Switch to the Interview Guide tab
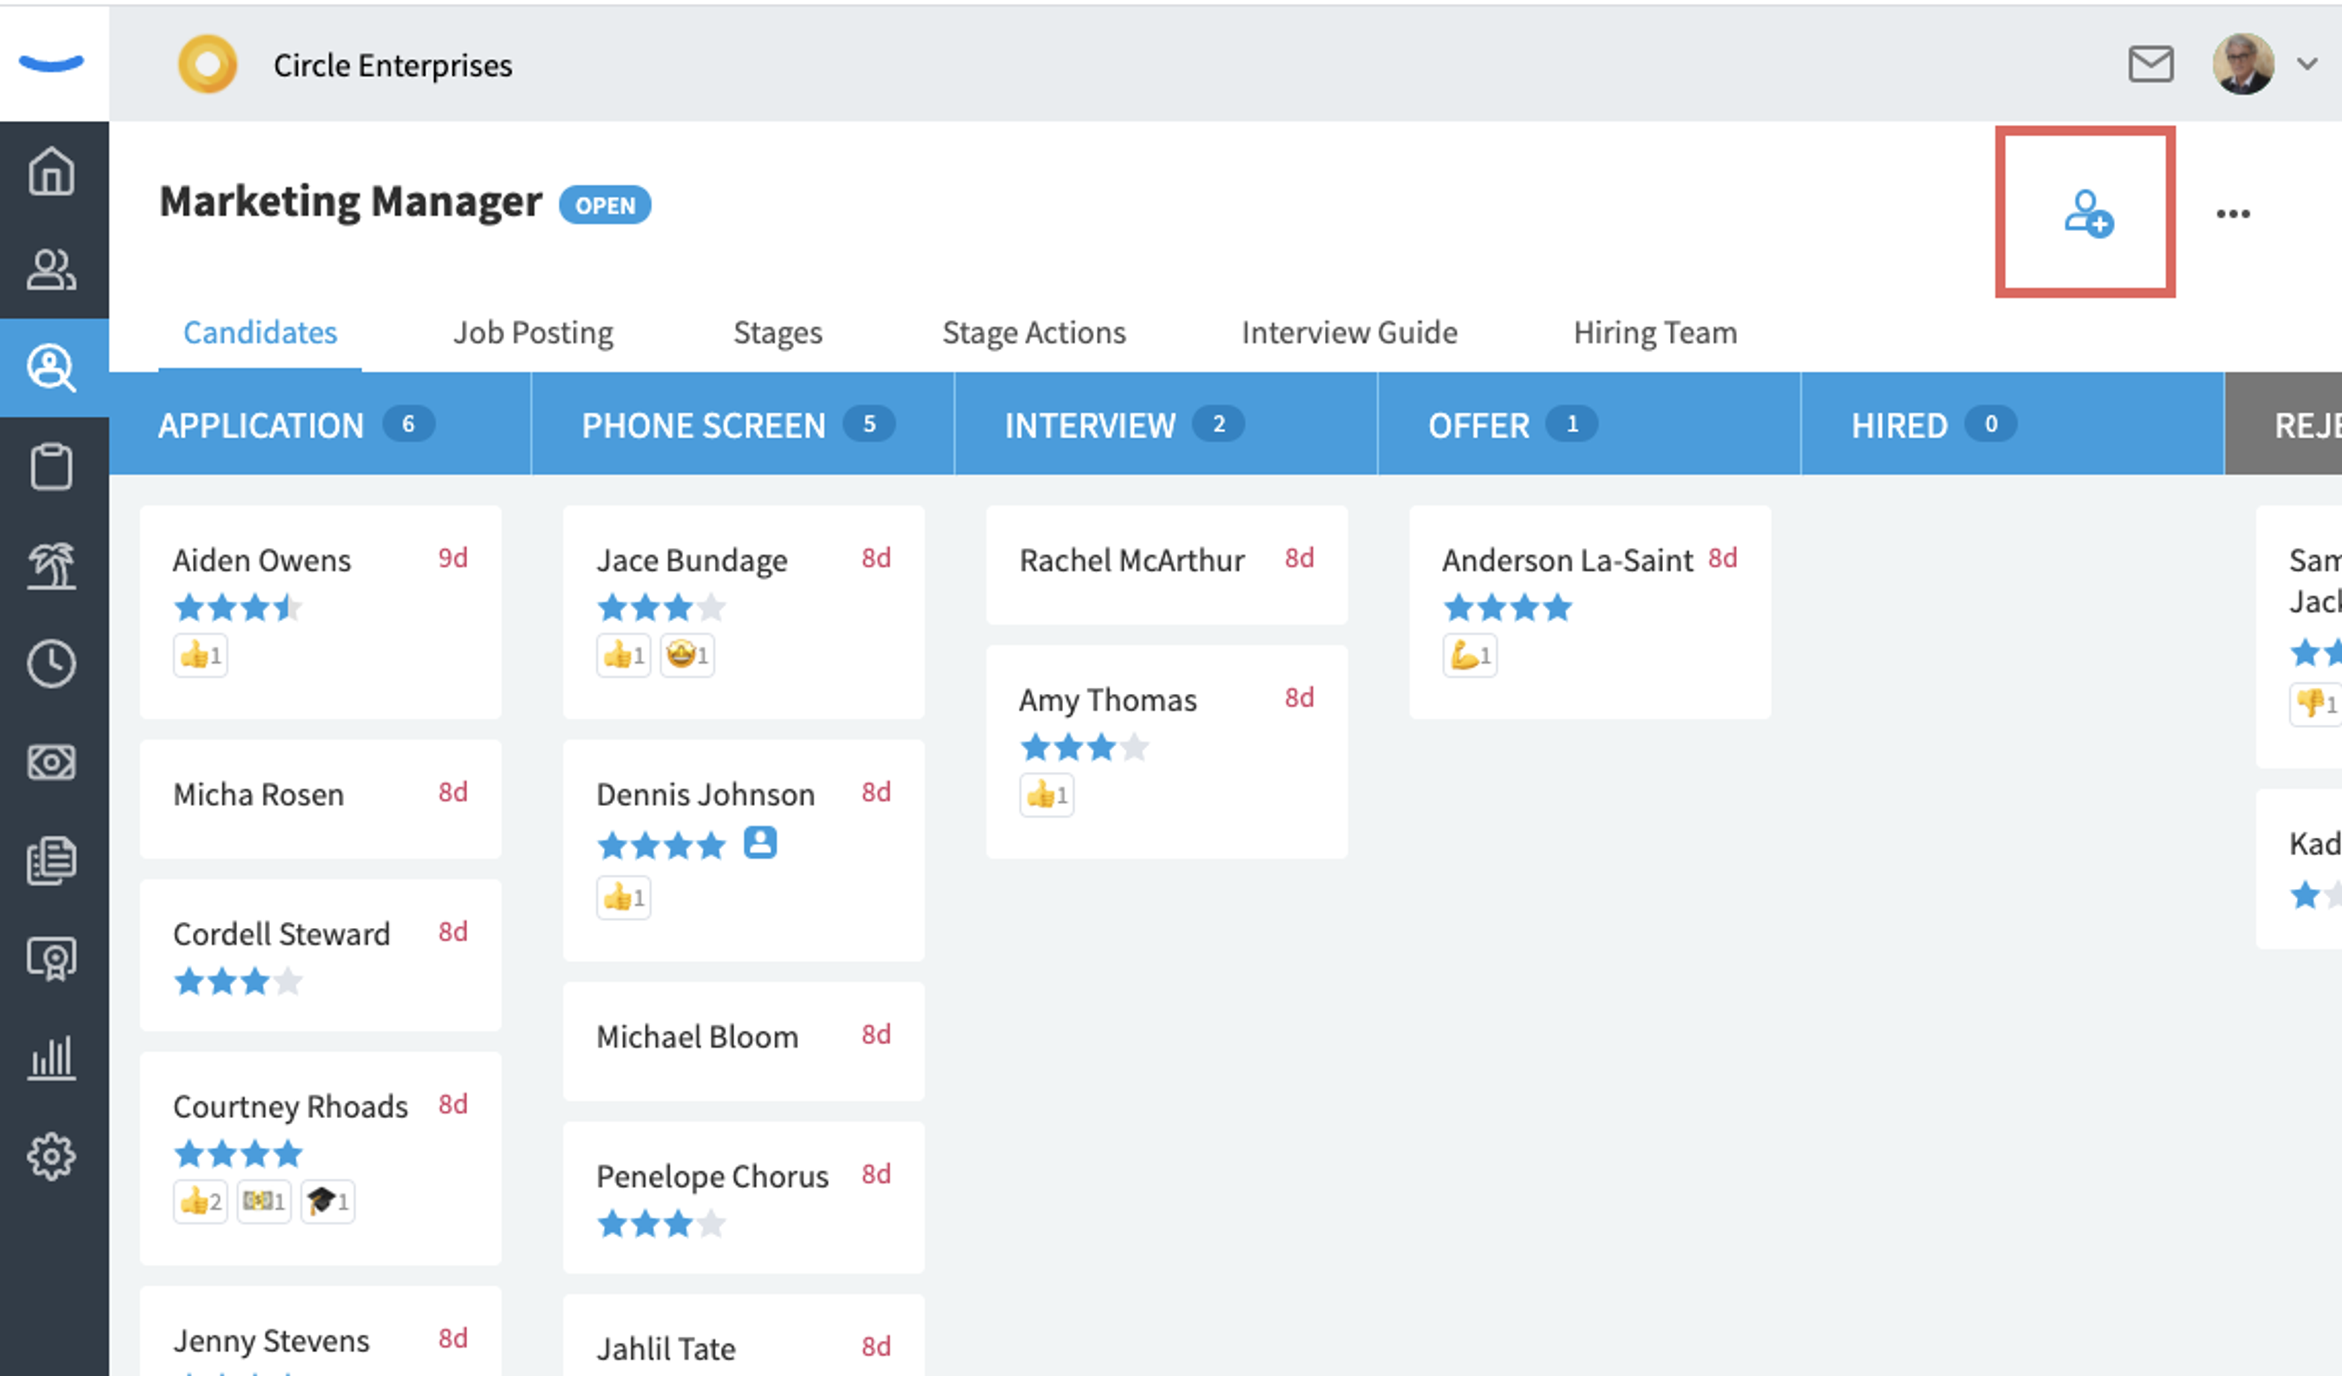This screenshot has height=1376, width=2342. click(1350, 333)
